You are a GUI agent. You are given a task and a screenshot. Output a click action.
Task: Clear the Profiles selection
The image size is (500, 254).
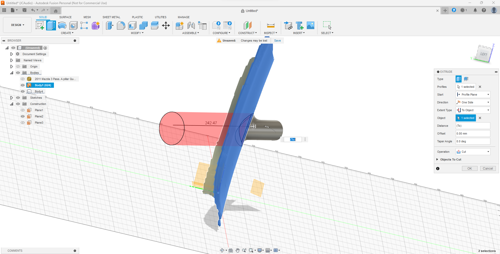point(480,87)
